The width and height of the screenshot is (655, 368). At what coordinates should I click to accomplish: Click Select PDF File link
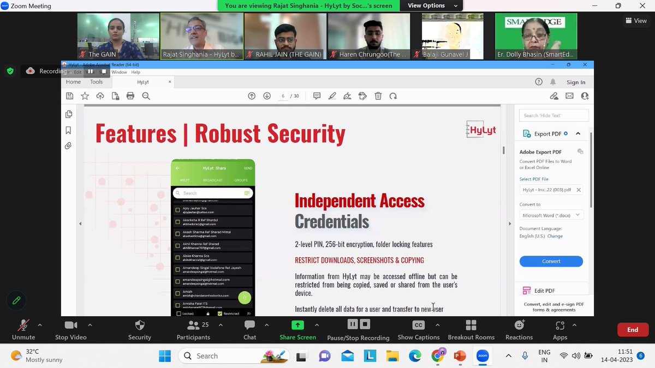pyautogui.click(x=534, y=179)
